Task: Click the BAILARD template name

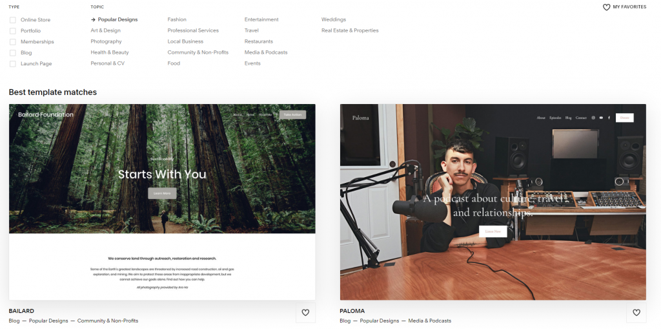Action: tap(21, 311)
